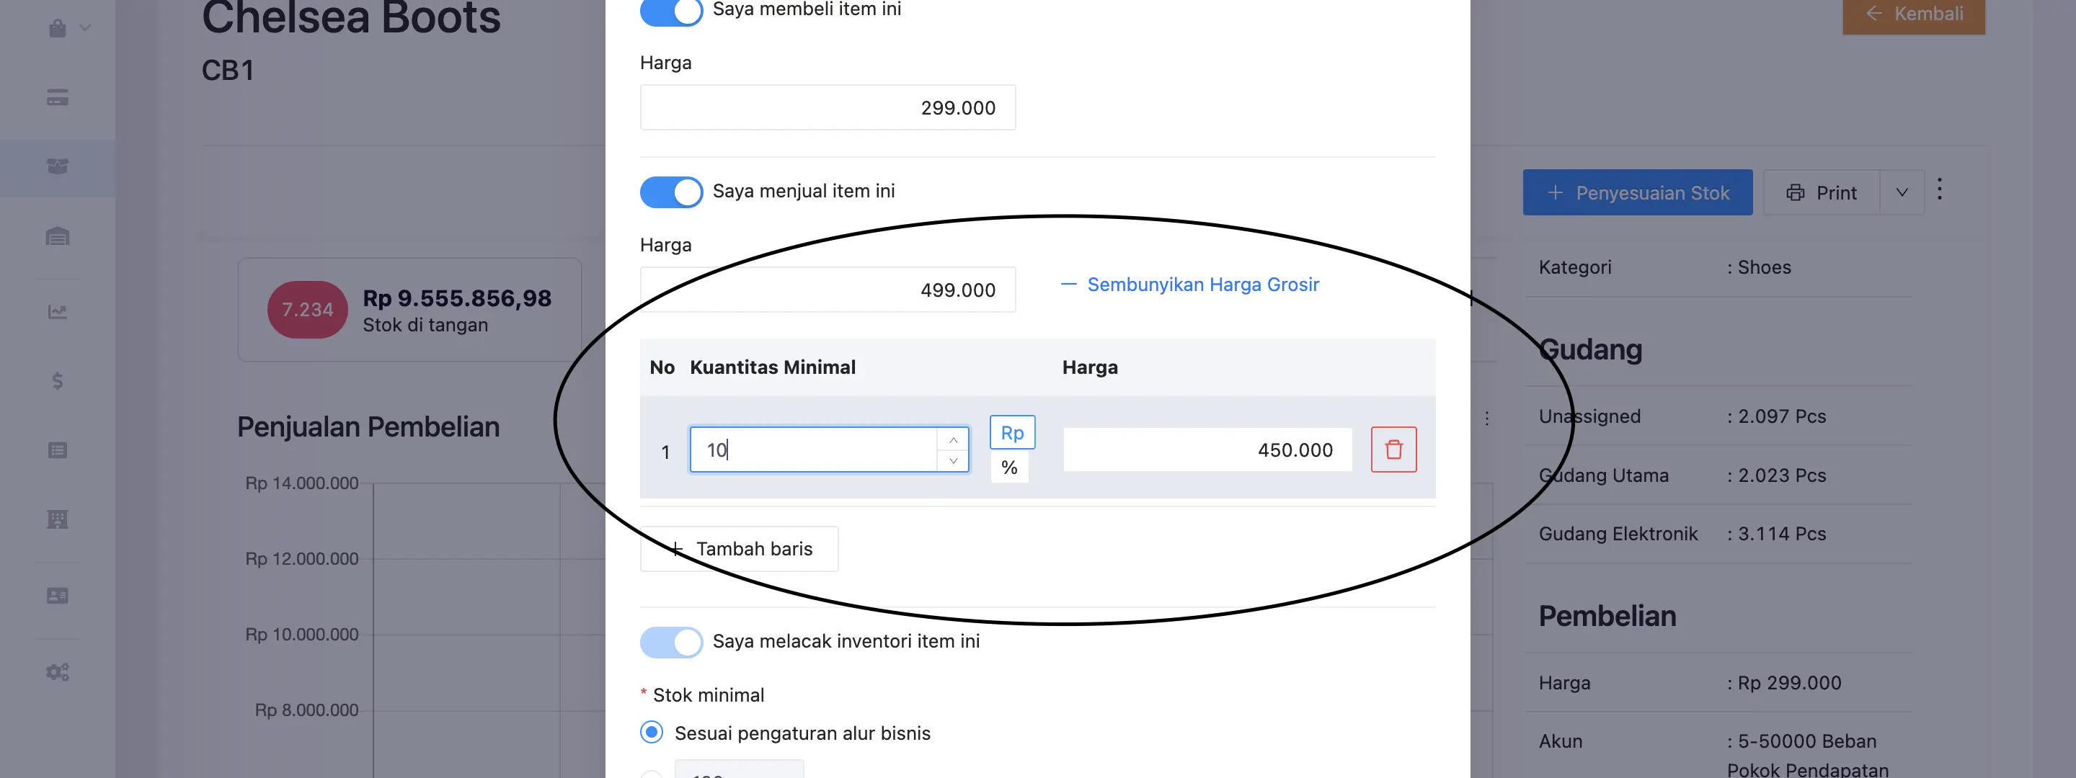Image resolution: width=2076 pixels, height=778 pixels.
Task: Click Gudang Elektronik '3.114 Pcs' value
Action: point(1782,534)
